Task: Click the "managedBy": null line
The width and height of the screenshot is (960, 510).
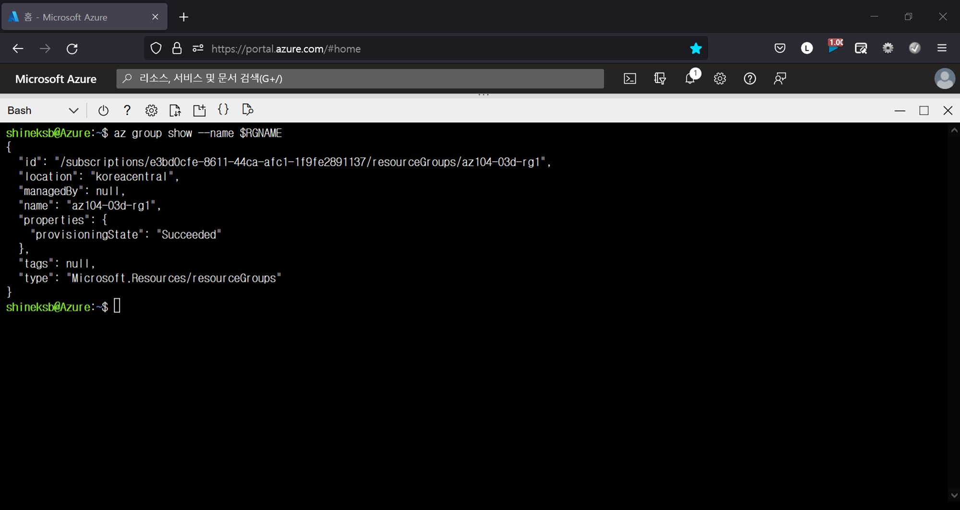Action: (x=72, y=191)
